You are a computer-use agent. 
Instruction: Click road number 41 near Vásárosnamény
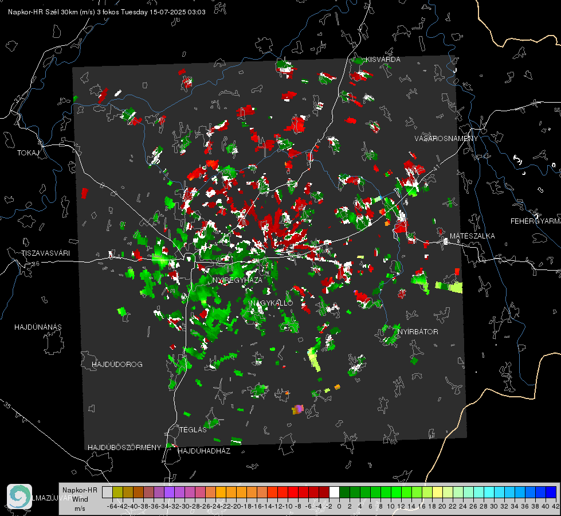[436, 167]
